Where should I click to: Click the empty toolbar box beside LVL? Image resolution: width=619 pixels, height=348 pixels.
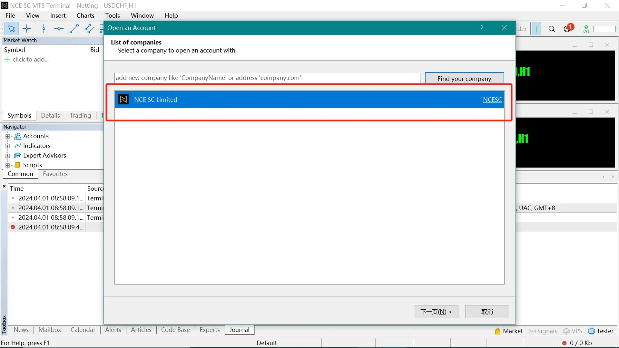point(604,29)
